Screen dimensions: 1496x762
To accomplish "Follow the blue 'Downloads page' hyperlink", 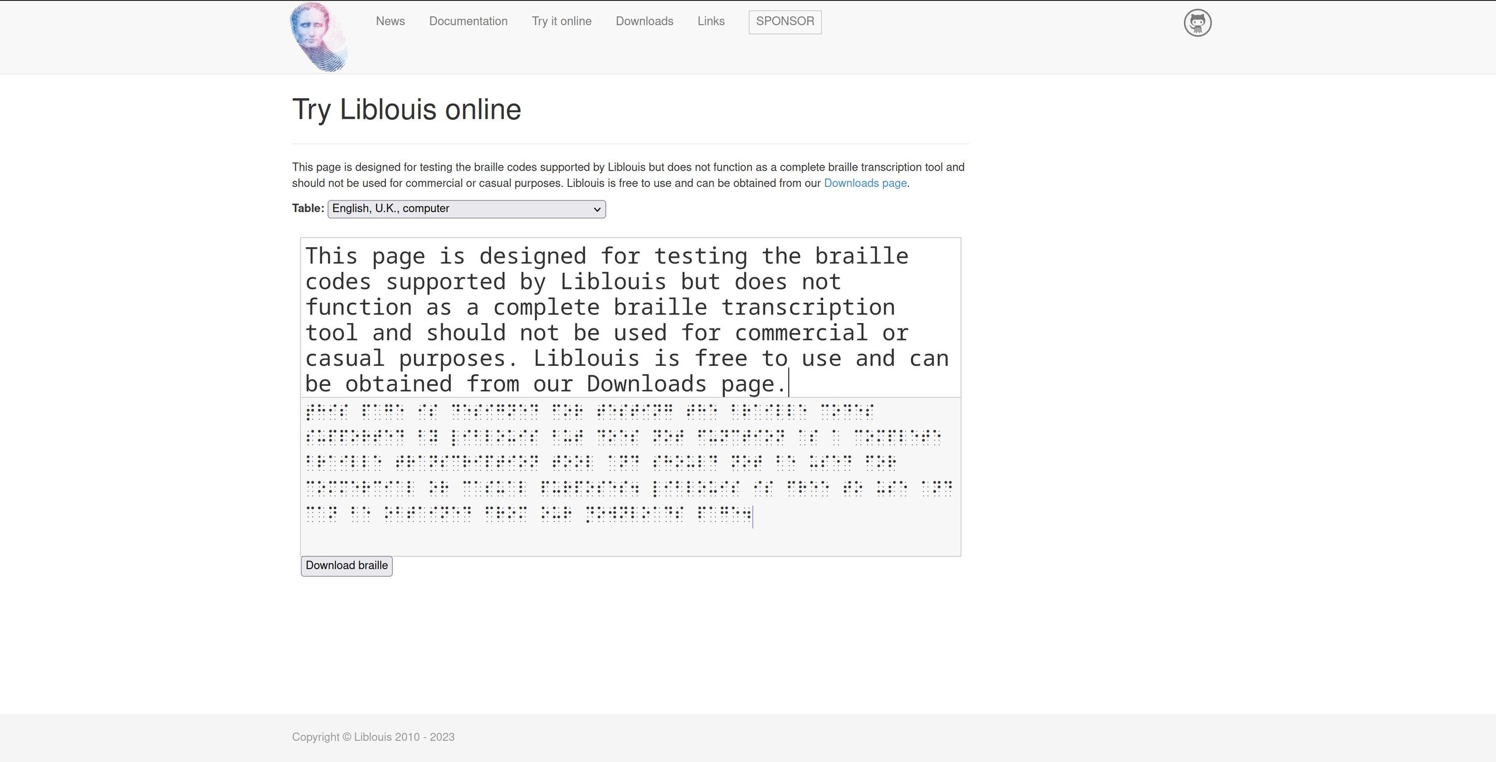I will 865,183.
